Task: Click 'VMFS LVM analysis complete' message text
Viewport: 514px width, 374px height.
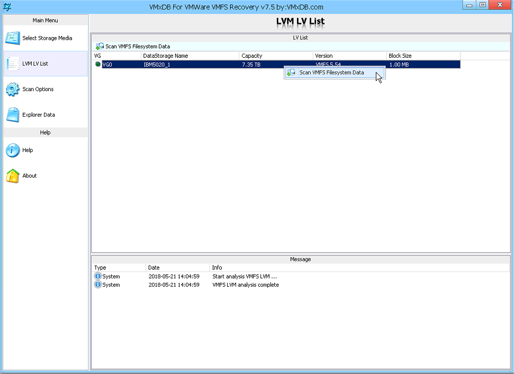Action: pyautogui.click(x=246, y=285)
